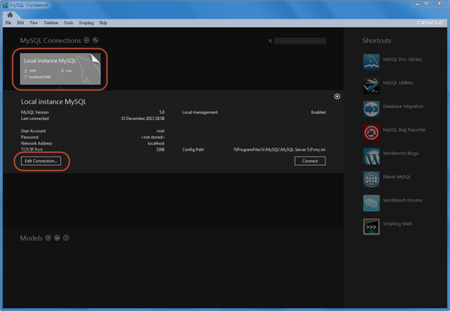
Task: Click the connections search field
Action: [x=300, y=40]
